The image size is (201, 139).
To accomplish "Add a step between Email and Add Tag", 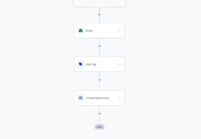I will point(99,46).
